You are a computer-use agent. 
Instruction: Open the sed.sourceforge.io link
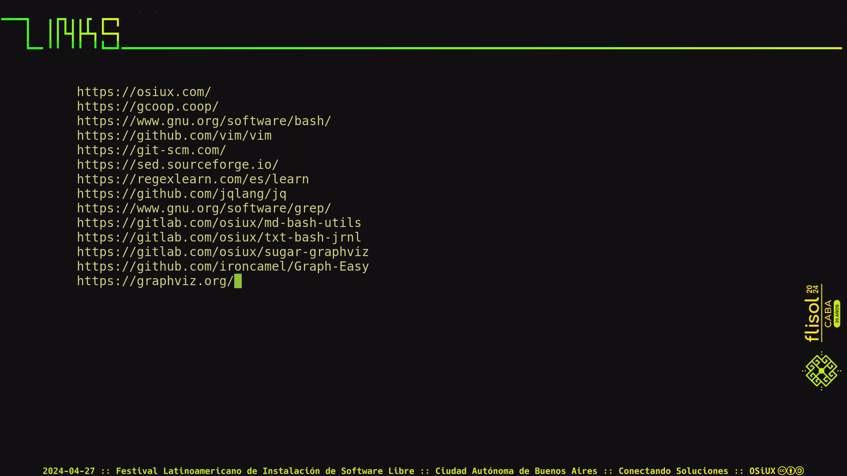click(x=178, y=165)
